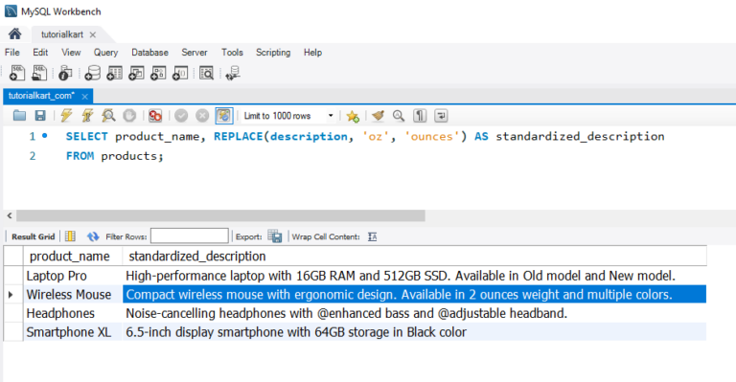Execute the query with the lightning bolt icon
The width and height of the screenshot is (736, 382).
66,115
